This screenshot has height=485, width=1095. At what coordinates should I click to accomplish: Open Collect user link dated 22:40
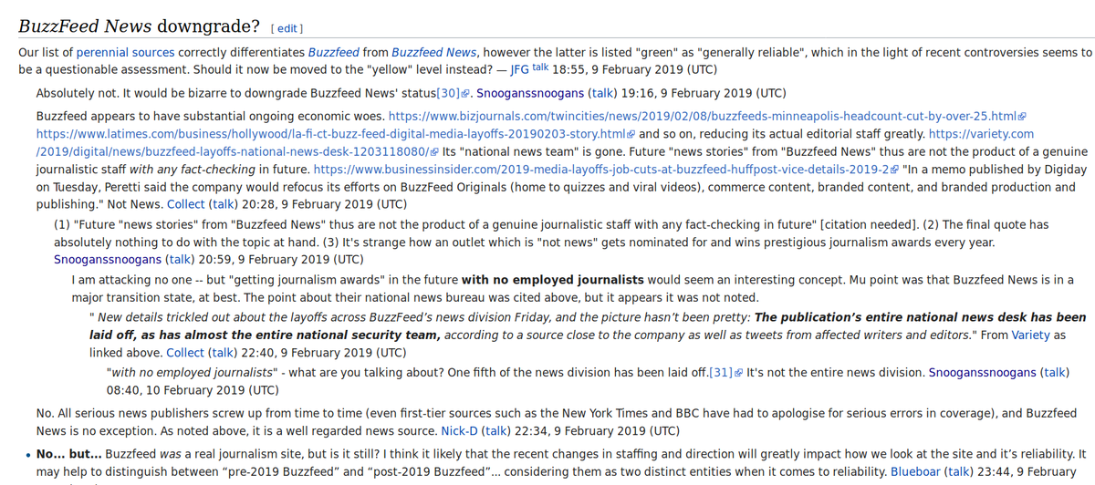[x=186, y=352]
